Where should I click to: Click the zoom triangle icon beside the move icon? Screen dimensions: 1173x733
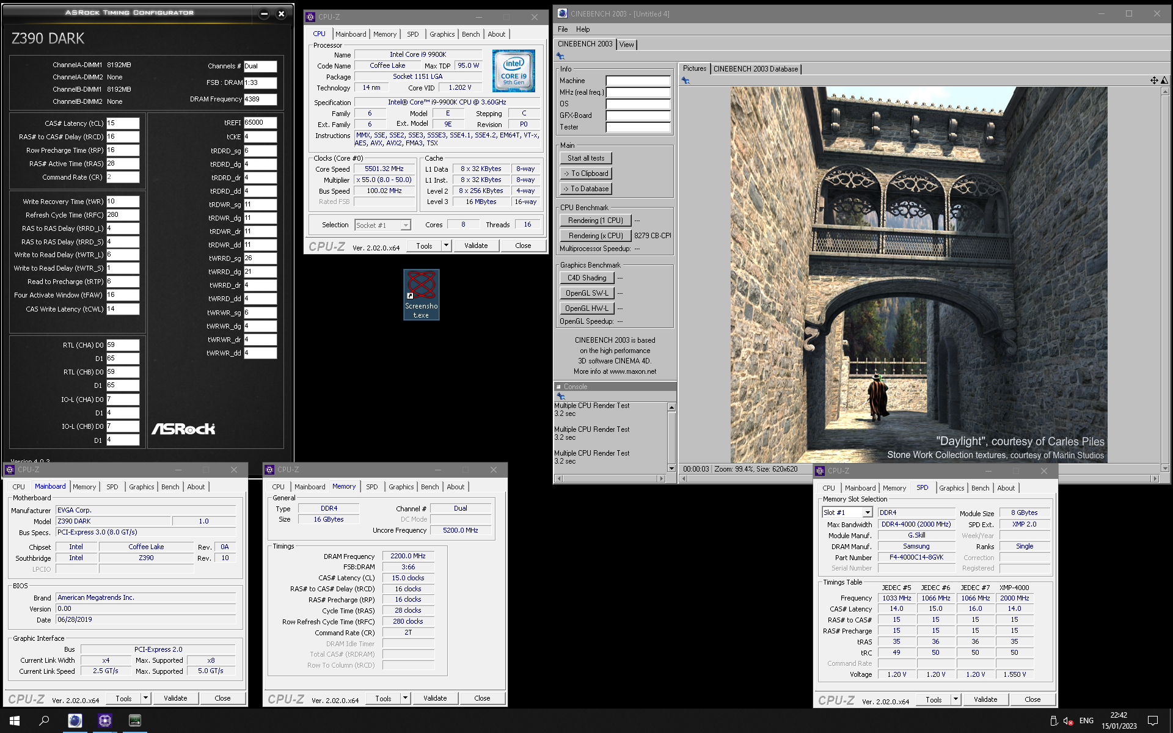(x=1164, y=80)
